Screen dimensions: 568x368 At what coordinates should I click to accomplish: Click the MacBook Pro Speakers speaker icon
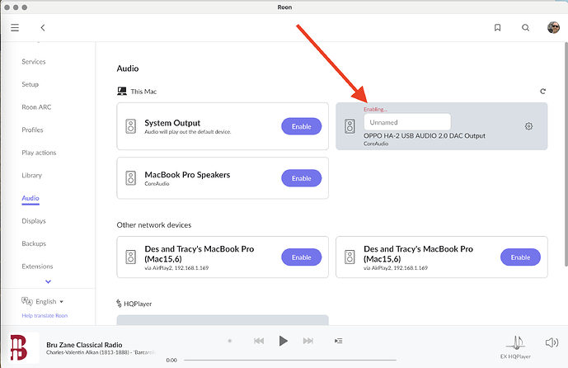click(x=131, y=178)
